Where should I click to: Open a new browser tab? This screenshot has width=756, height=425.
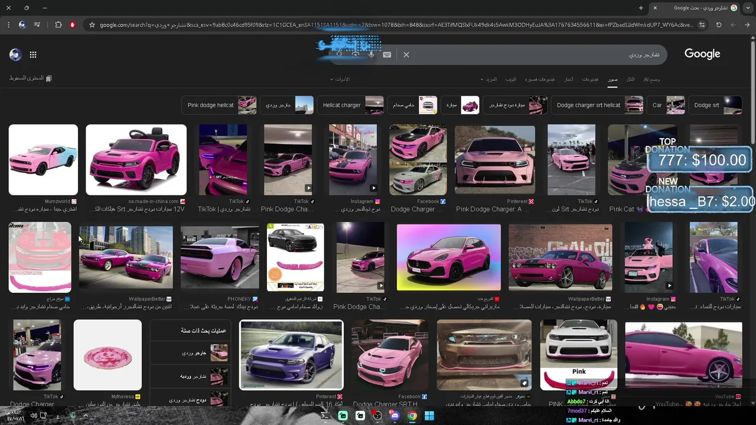pos(641,8)
